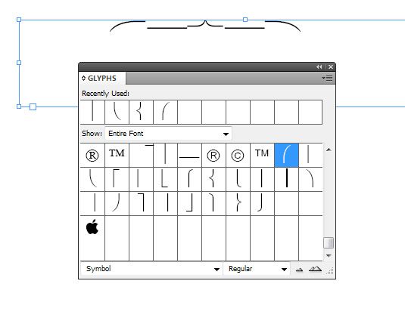
Task: Open the Show Entire Font dropdown
Action: (x=168, y=134)
